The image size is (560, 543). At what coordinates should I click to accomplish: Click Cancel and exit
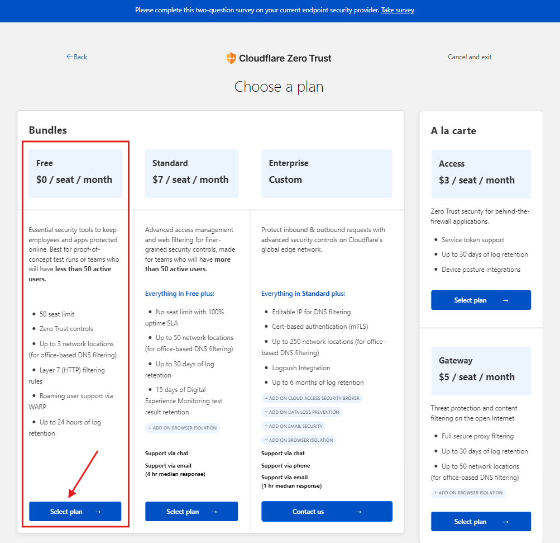pos(470,57)
